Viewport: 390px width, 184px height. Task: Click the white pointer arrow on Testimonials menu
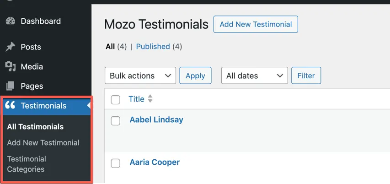click(89, 106)
